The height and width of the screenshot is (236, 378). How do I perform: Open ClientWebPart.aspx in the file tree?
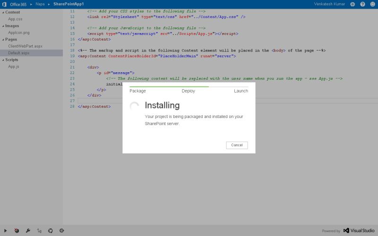coord(26,46)
